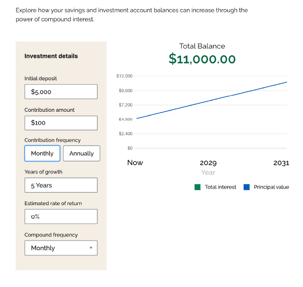Screen dimensions: 303x287
Task: Click the Estimated rate of return field
Action: click(x=61, y=217)
